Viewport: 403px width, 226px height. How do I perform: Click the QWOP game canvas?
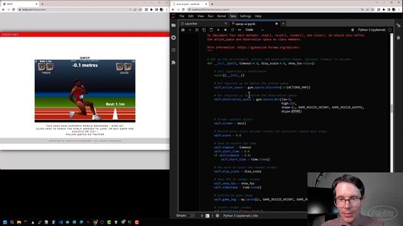[x=85, y=91]
